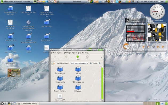
Task: Click the analog clock desktop widget
Action: [157, 12]
